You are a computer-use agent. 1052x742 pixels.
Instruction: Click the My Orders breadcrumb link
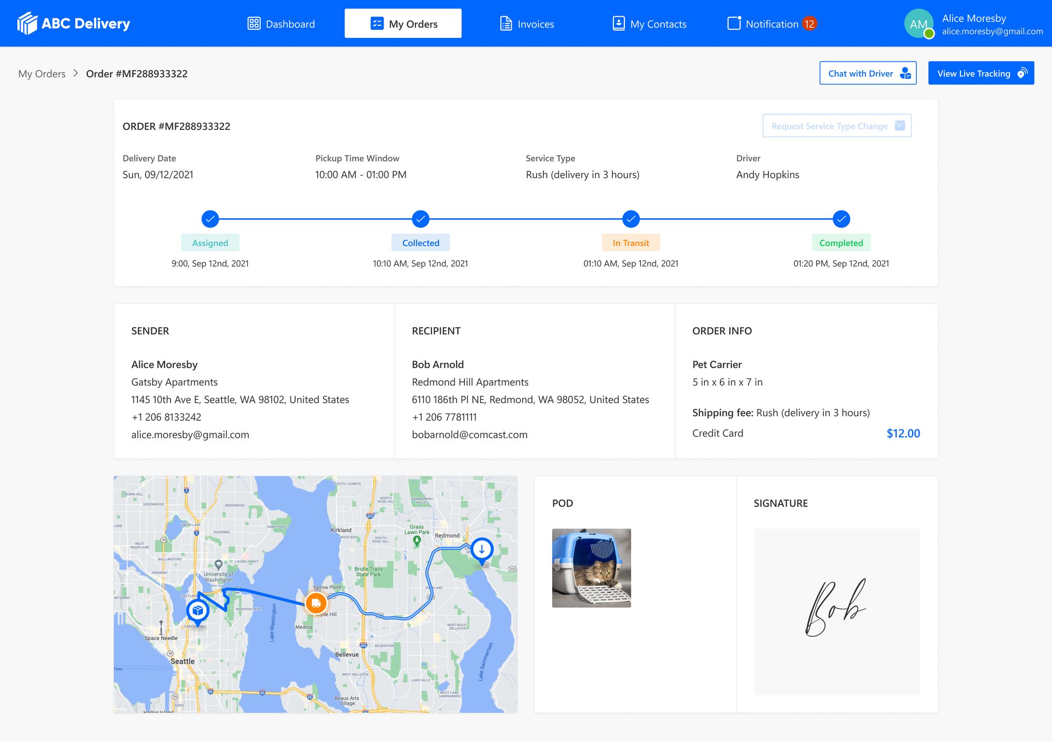(x=42, y=74)
